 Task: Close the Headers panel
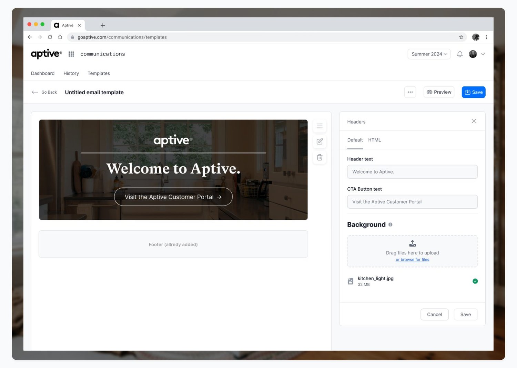point(474,121)
